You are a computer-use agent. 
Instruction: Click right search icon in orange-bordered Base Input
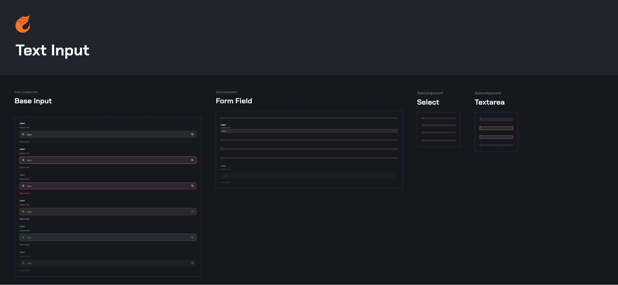192,160
